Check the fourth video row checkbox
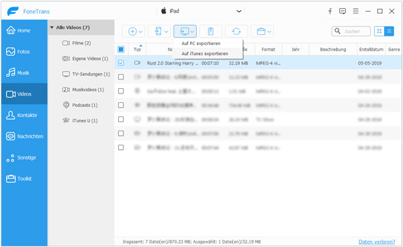403x247 pixels. pos(121,105)
